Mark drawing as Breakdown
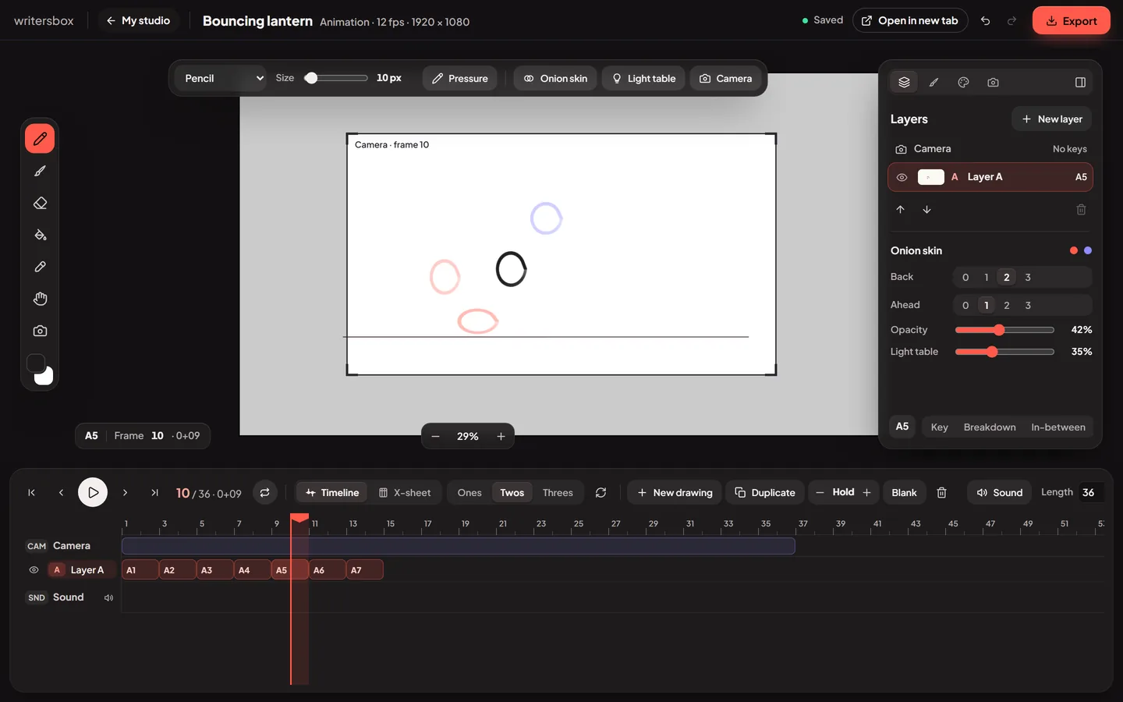This screenshot has width=1123, height=702. click(990, 427)
